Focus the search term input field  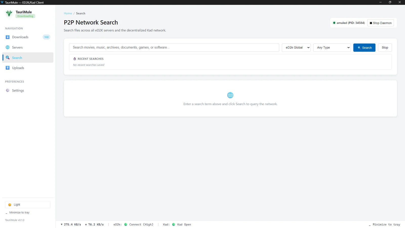(x=174, y=48)
